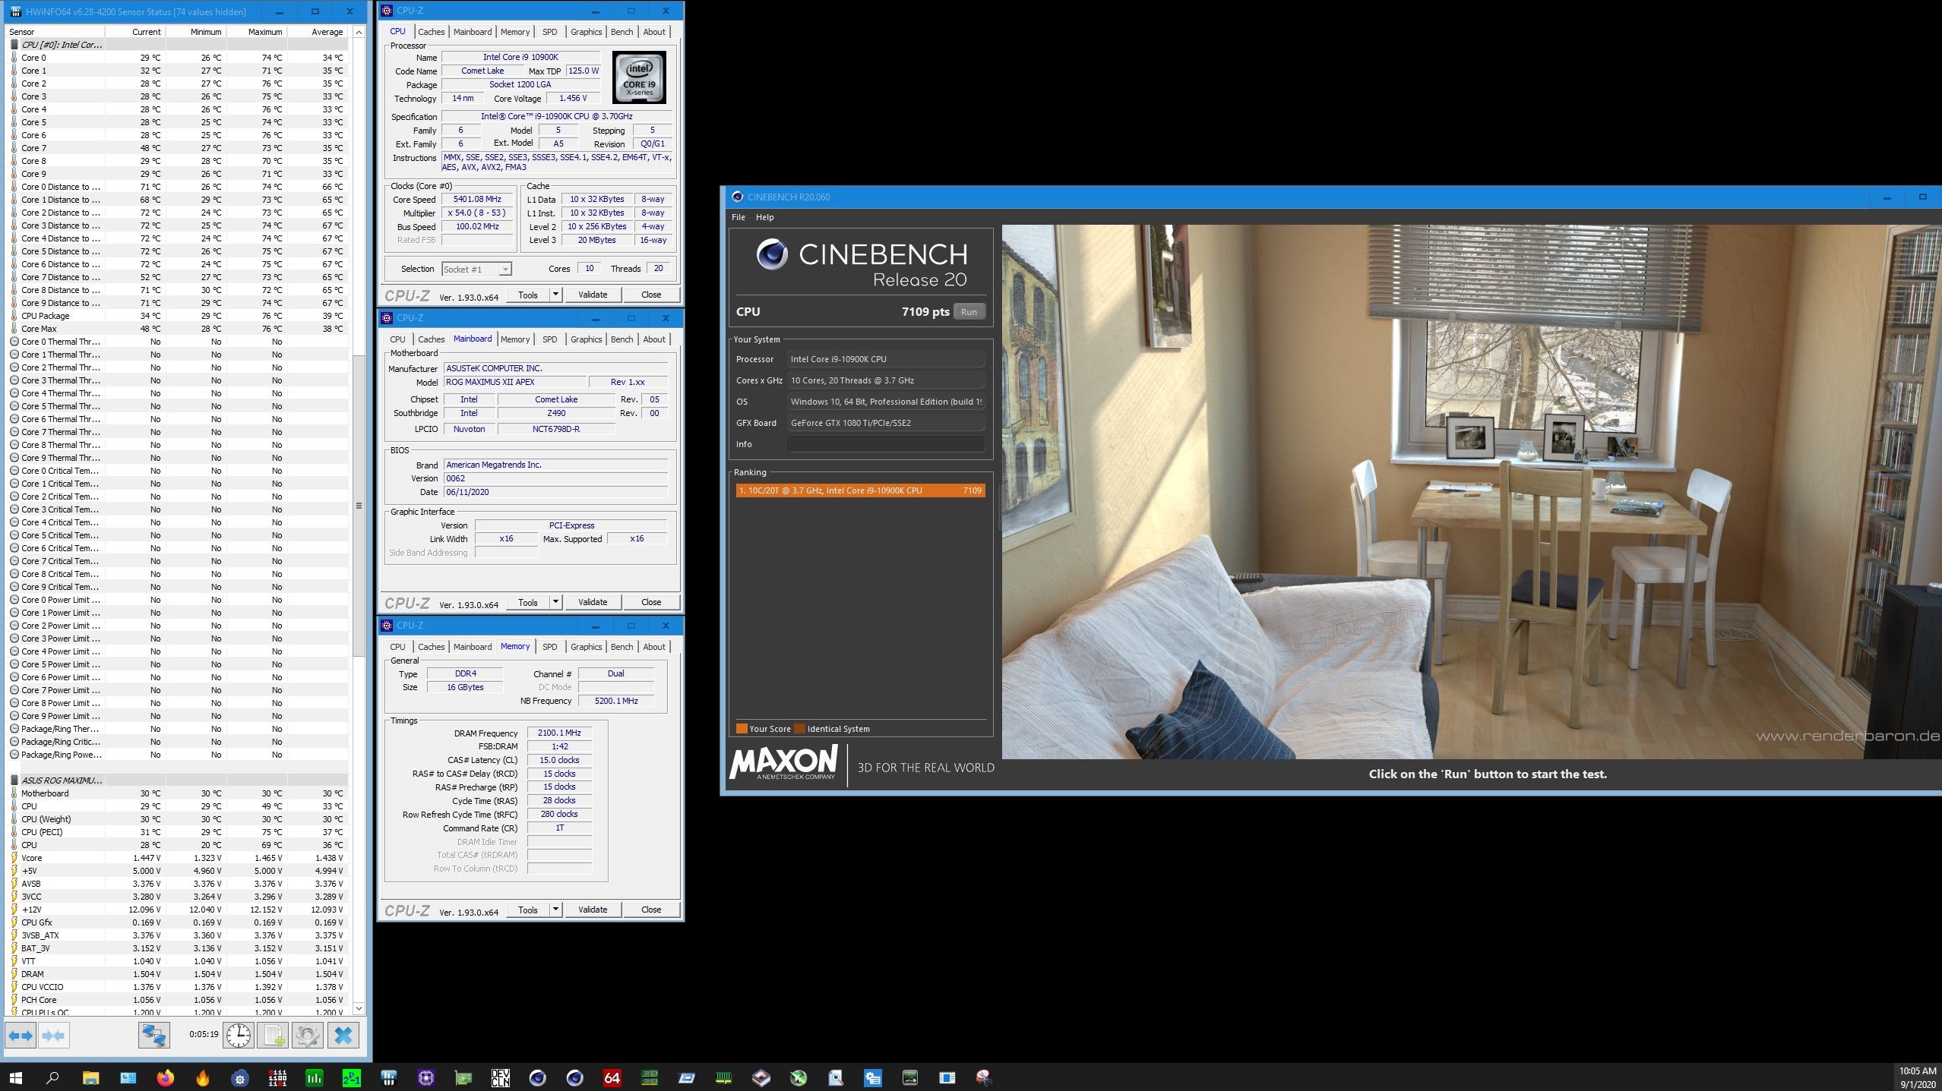Screen dimensions: 1942x1091
Task: Click HWiNFO expand columns arrows button
Action: pyautogui.click(x=21, y=1036)
